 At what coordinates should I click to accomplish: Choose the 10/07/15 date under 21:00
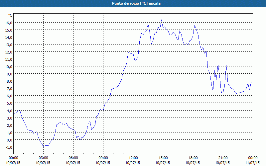(x=222, y=163)
